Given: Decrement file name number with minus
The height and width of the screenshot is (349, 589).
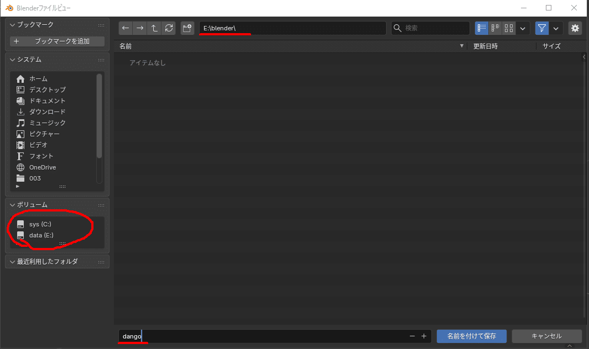Looking at the screenshot, I should [412, 336].
